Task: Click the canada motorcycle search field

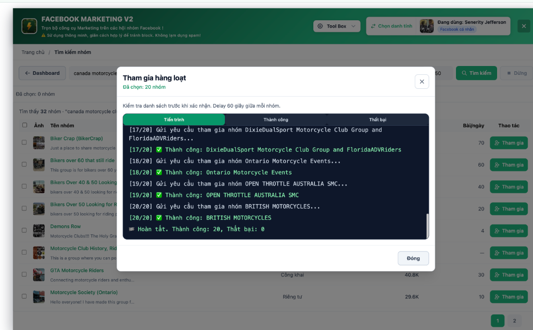Action: click(x=94, y=73)
